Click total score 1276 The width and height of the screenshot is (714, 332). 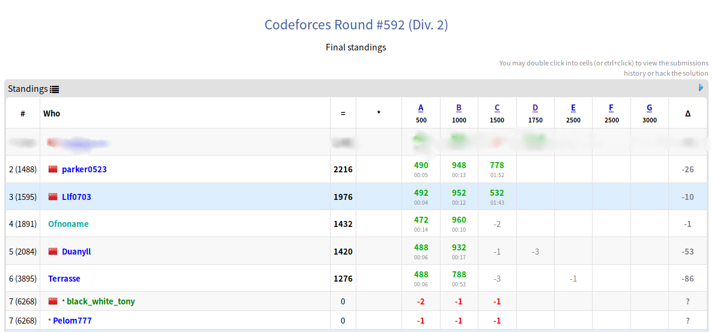343,279
